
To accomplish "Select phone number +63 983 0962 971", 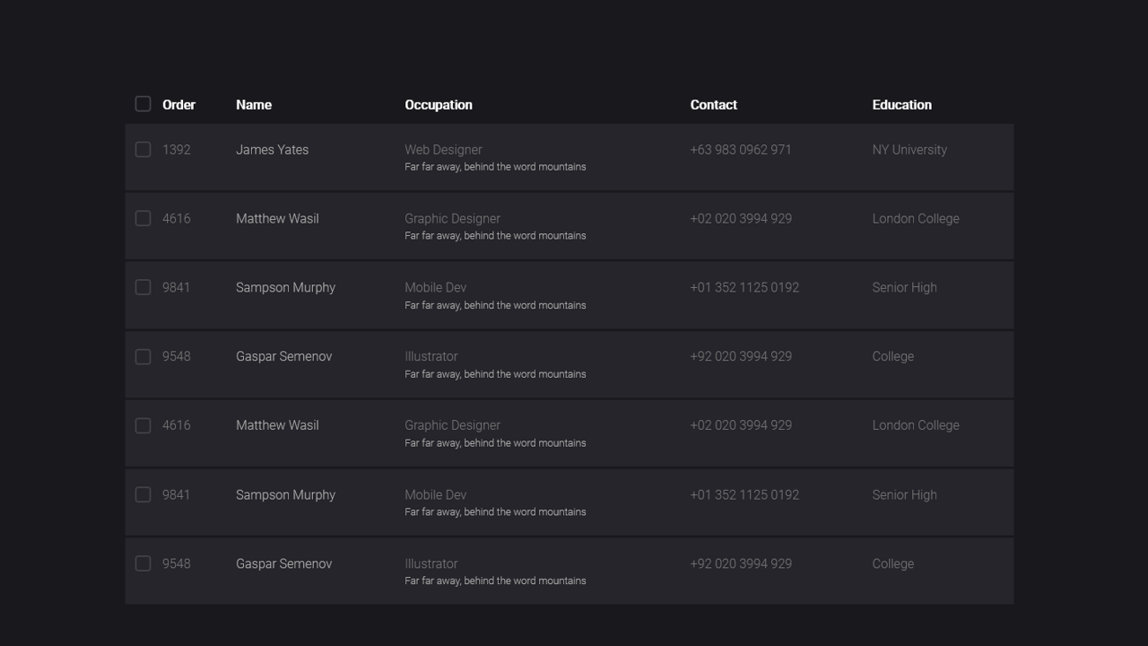I will (x=741, y=150).
